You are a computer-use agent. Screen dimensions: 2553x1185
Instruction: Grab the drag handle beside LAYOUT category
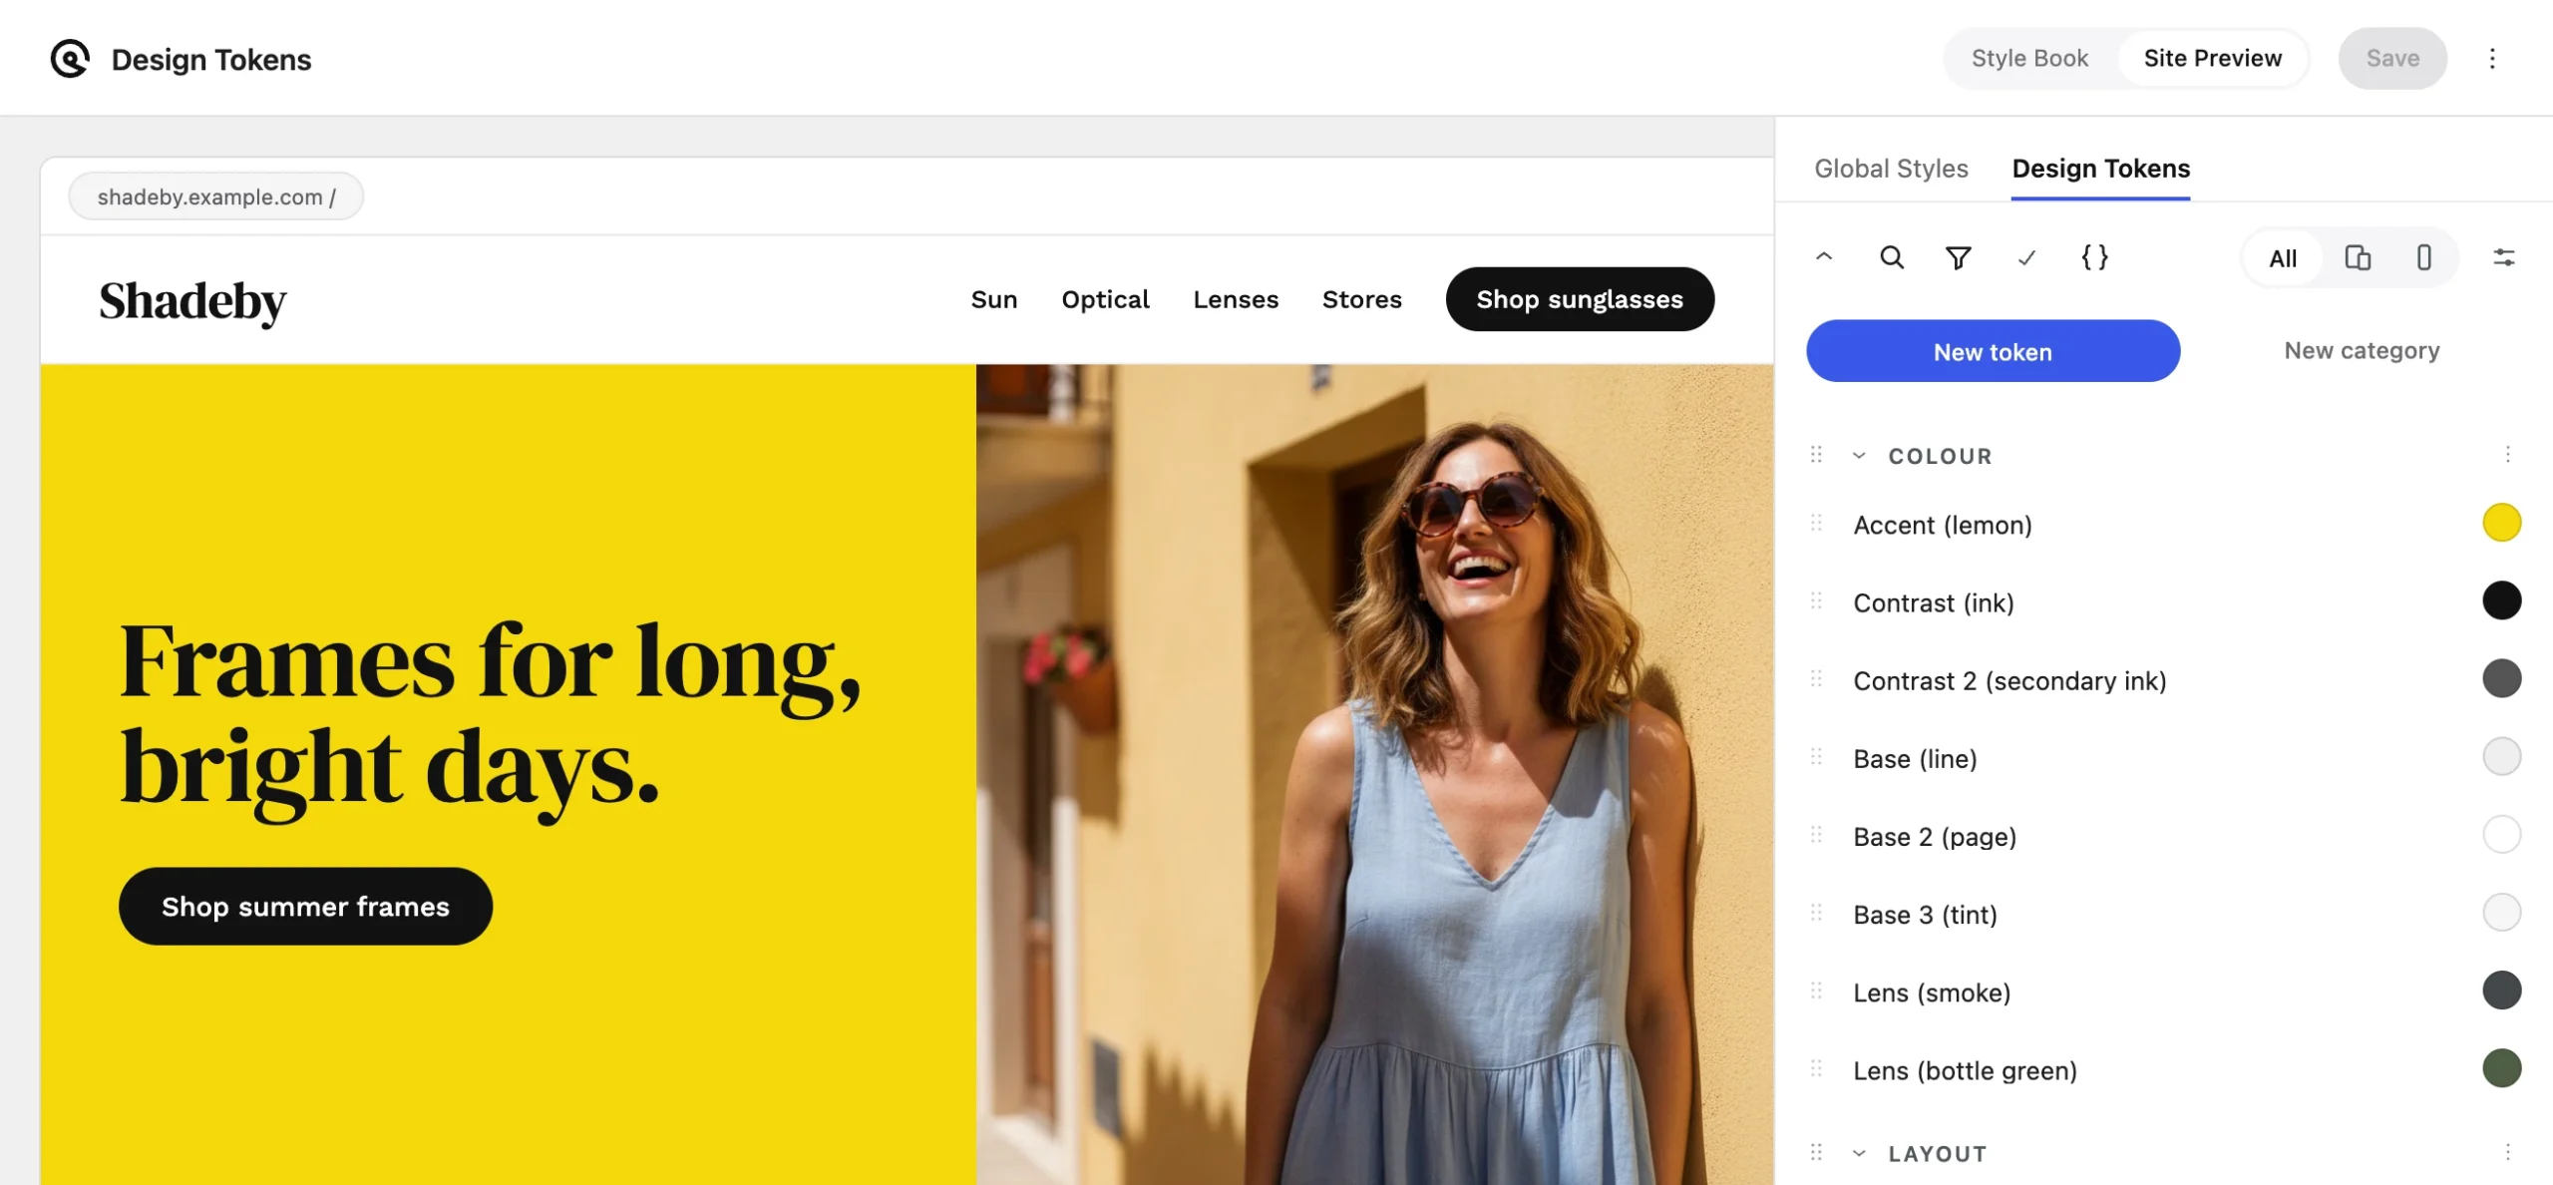(1816, 1153)
